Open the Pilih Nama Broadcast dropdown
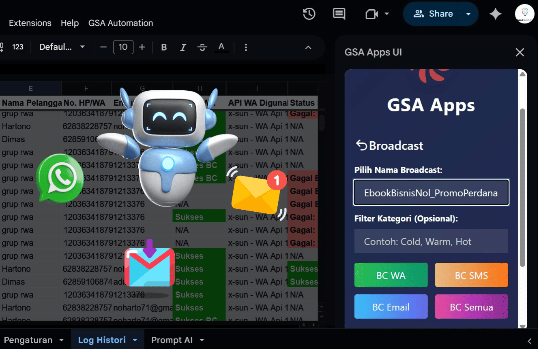The height and width of the screenshot is (349, 539). 431,193
